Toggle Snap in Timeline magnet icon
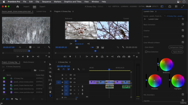 (x=63, y=69)
